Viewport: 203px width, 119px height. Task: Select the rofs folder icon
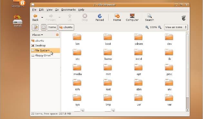click(x=77, y=82)
